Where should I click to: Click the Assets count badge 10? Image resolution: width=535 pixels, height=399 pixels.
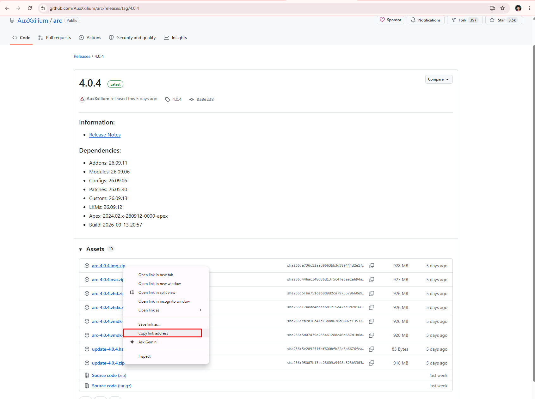(x=111, y=249)
